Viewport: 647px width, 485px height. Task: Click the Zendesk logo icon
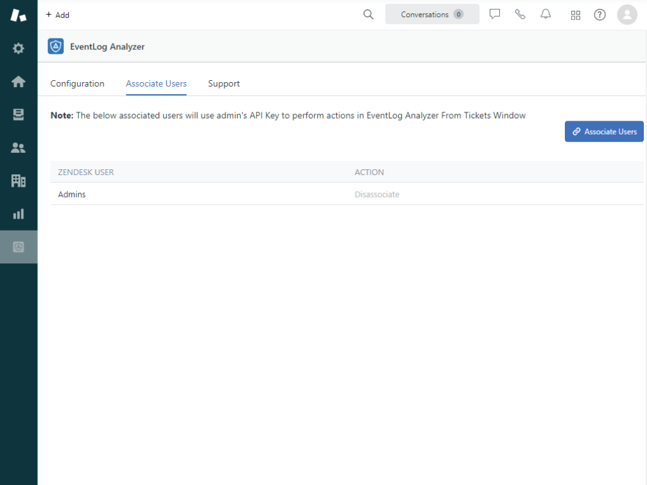pyautogui.click(x=18, y=15)
